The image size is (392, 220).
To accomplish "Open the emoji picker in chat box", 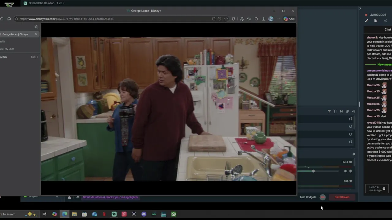I will click(384, 189).
